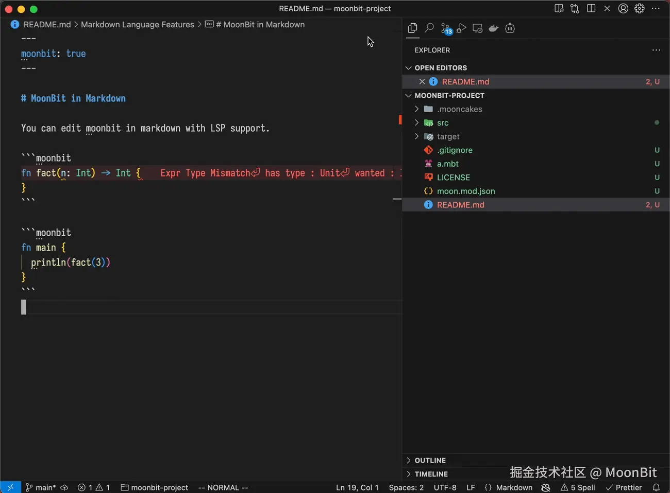The width and height of the screenshot is (670, 493).
Task: Collapse the OPEN EDITORS section
Action: click(440, 68)
